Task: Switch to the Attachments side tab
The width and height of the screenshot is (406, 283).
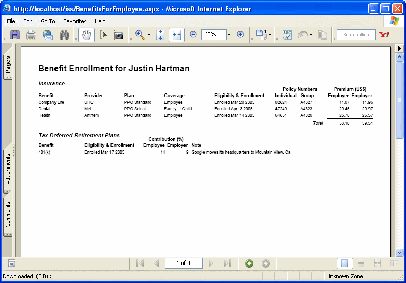Action: point(8,169)
